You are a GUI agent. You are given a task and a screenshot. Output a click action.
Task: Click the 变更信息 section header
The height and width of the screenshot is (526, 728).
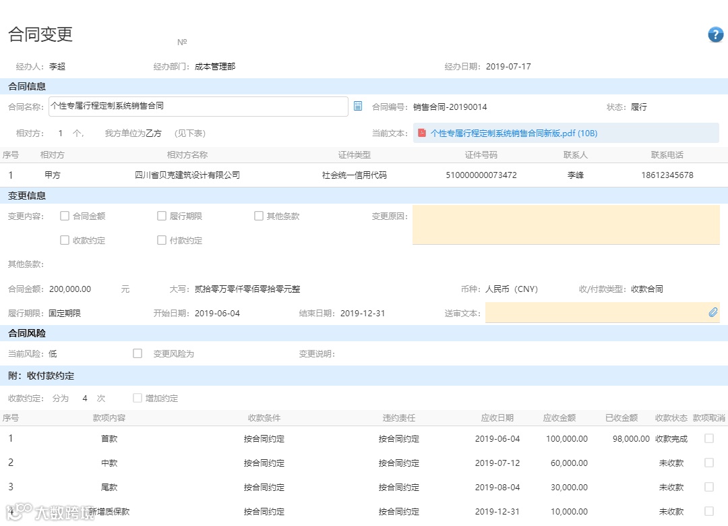click(x=27, y=195)
